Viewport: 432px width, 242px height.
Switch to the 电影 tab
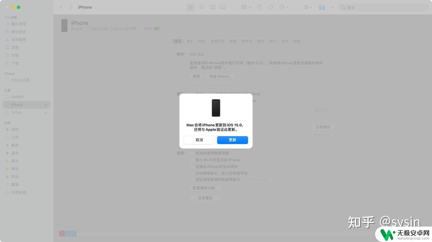coord(202,41)
